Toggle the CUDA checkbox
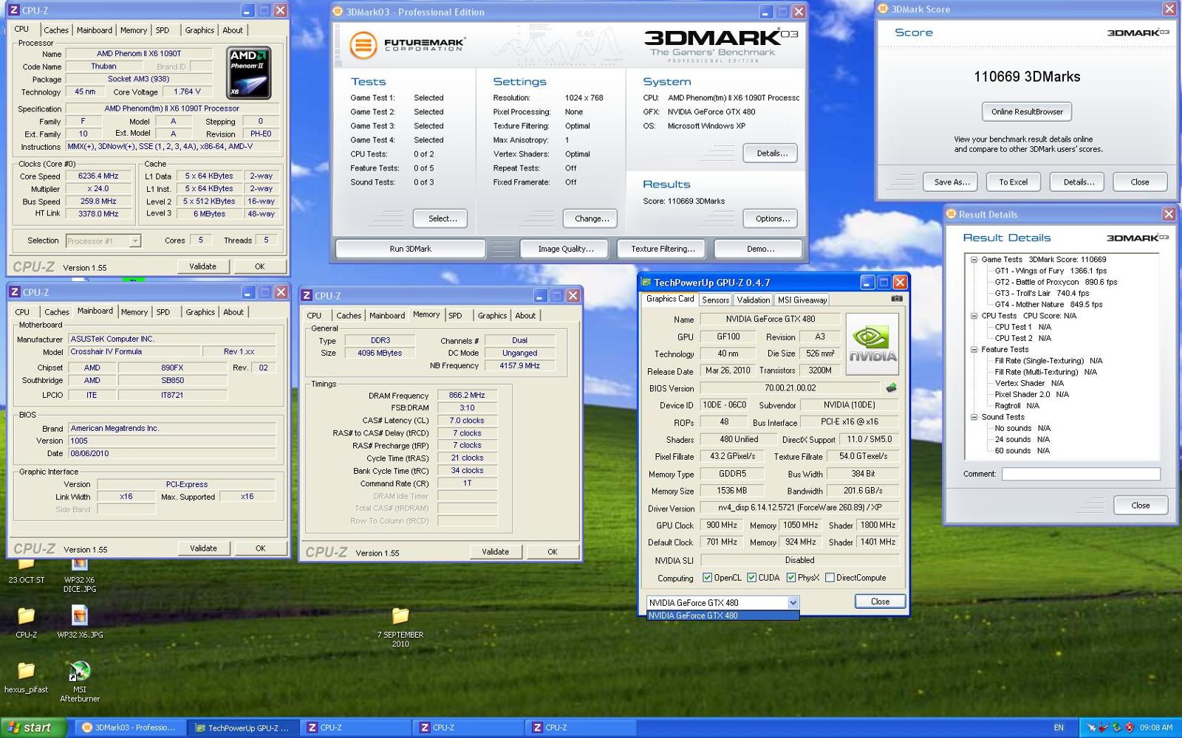The height and width of the screenshot is (738, 1182). pyautogui.click(x=751, y=578)
